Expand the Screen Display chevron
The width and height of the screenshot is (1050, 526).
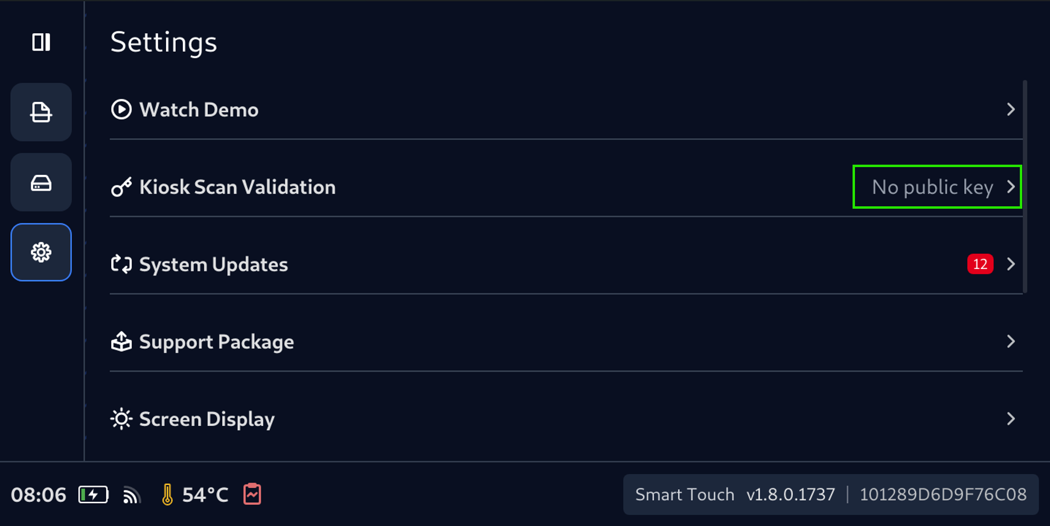(1011, 419)
